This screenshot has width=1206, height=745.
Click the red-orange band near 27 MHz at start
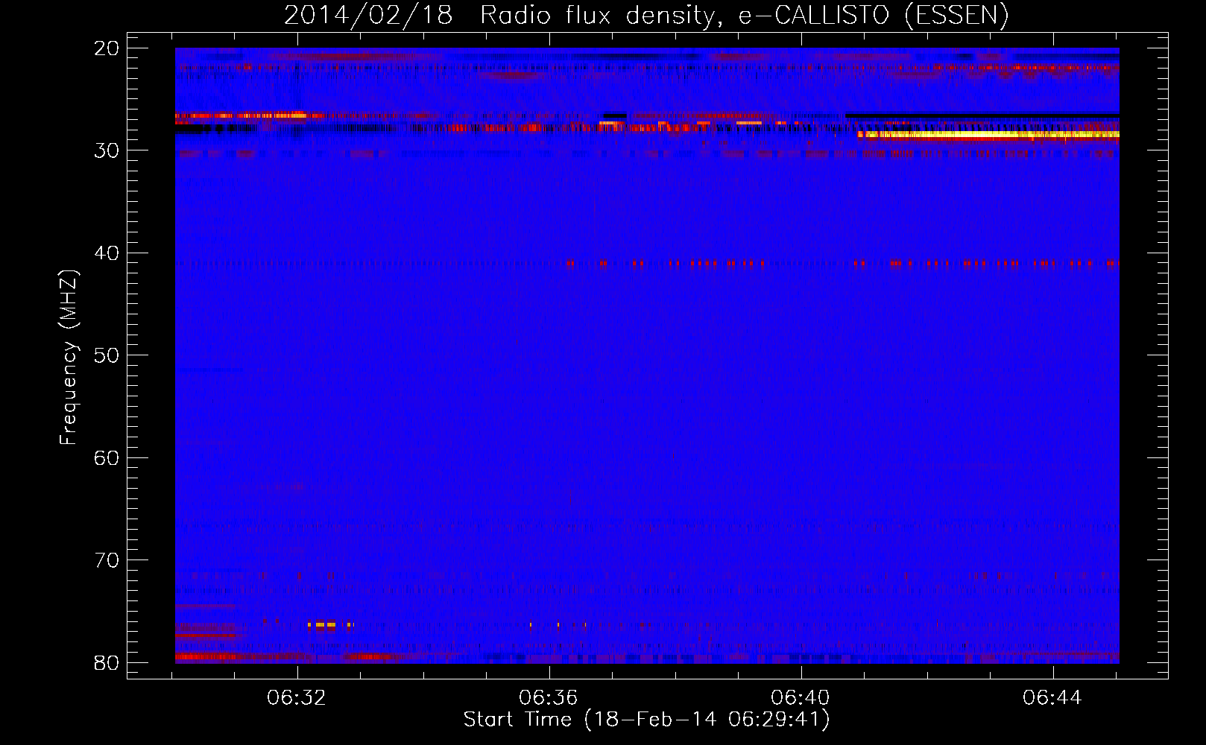249,115
